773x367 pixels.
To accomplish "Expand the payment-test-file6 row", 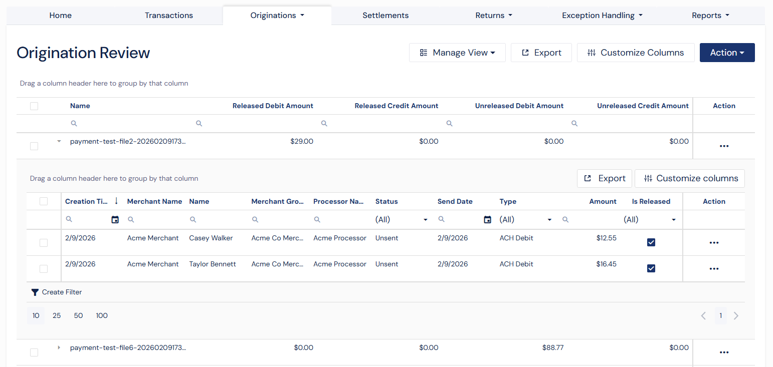I will 59,347.
